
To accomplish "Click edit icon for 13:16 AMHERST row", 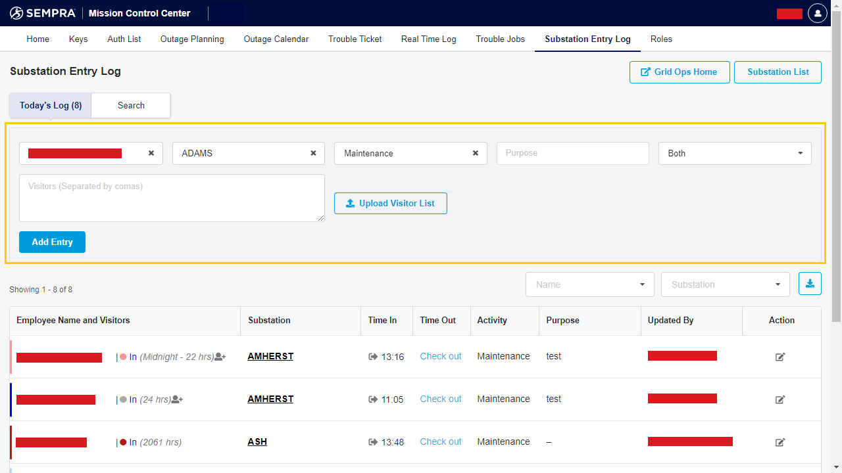I will 780,357.
